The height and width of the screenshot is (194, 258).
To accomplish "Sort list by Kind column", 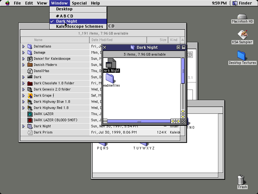I will 174,40.
